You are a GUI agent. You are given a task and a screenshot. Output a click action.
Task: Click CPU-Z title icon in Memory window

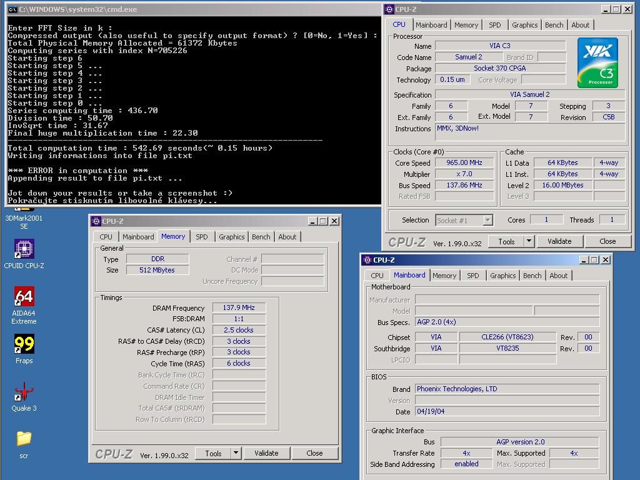pos(96,221)
